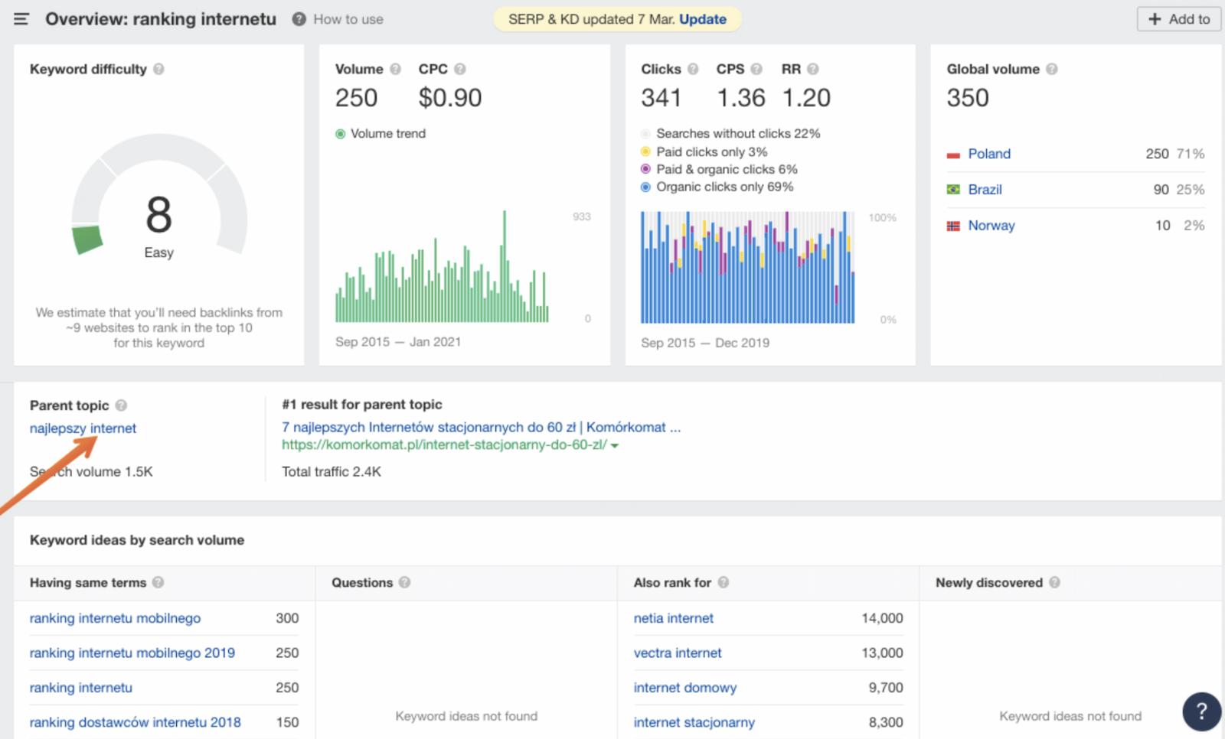Open the sidebar navigation menu
Image resolution: width=1225 pixels, height=739 pixels.
point(21,19)
